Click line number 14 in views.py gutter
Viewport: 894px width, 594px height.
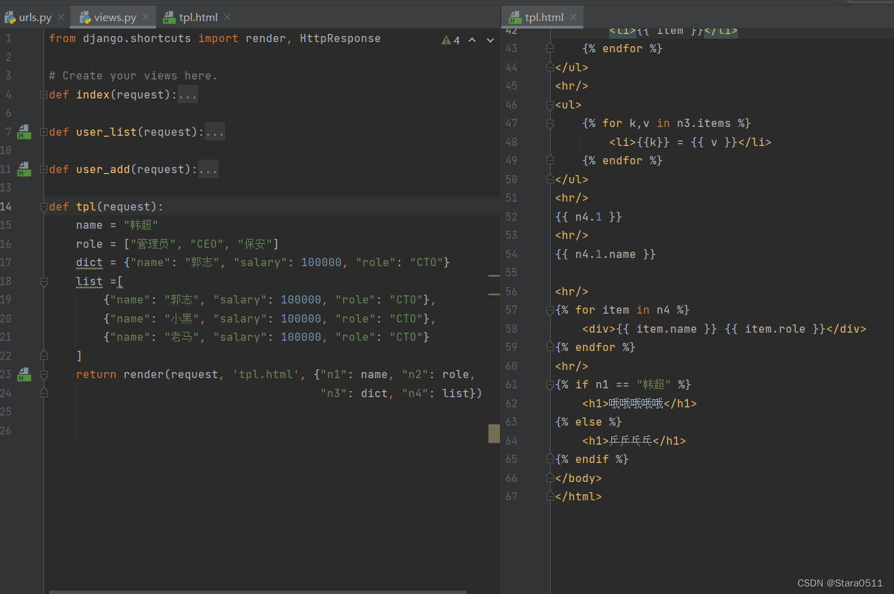(6, 206)
